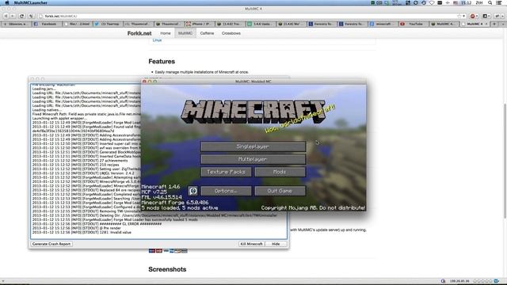
Task: Select MultiMC in the site navigation
Action: coord(185,33)
